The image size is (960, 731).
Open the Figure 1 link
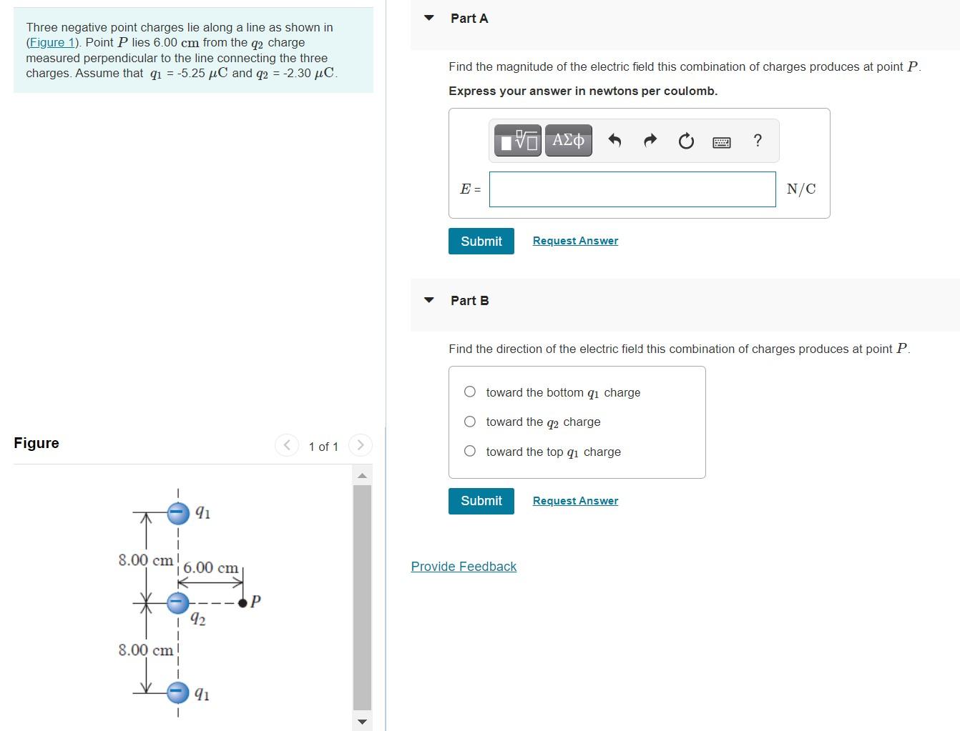tap(52, 42)
